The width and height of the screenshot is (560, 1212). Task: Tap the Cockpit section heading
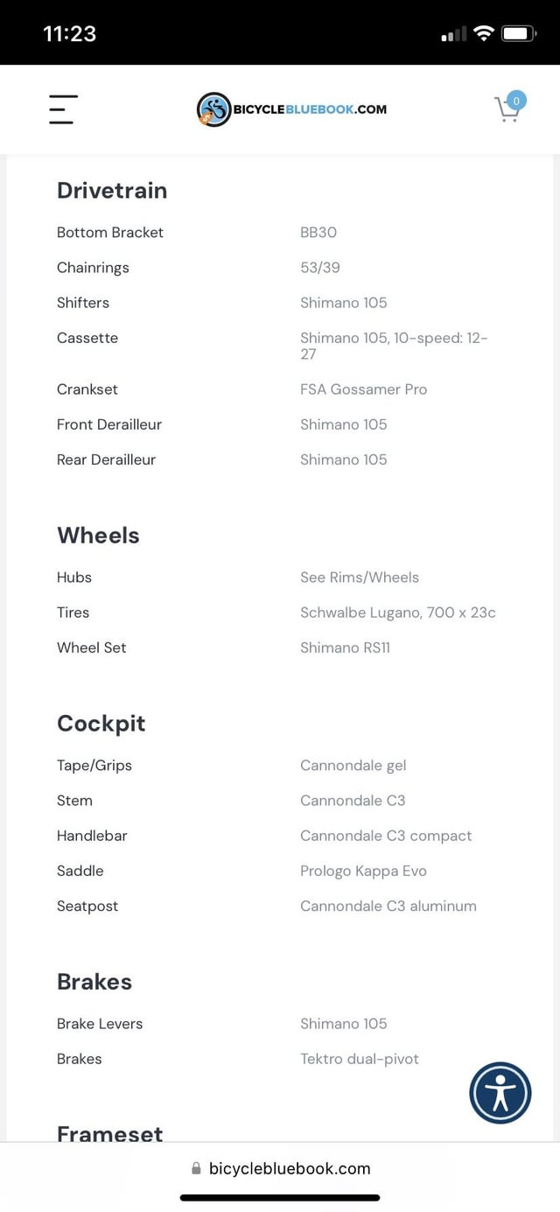click(x=101, y=723)
